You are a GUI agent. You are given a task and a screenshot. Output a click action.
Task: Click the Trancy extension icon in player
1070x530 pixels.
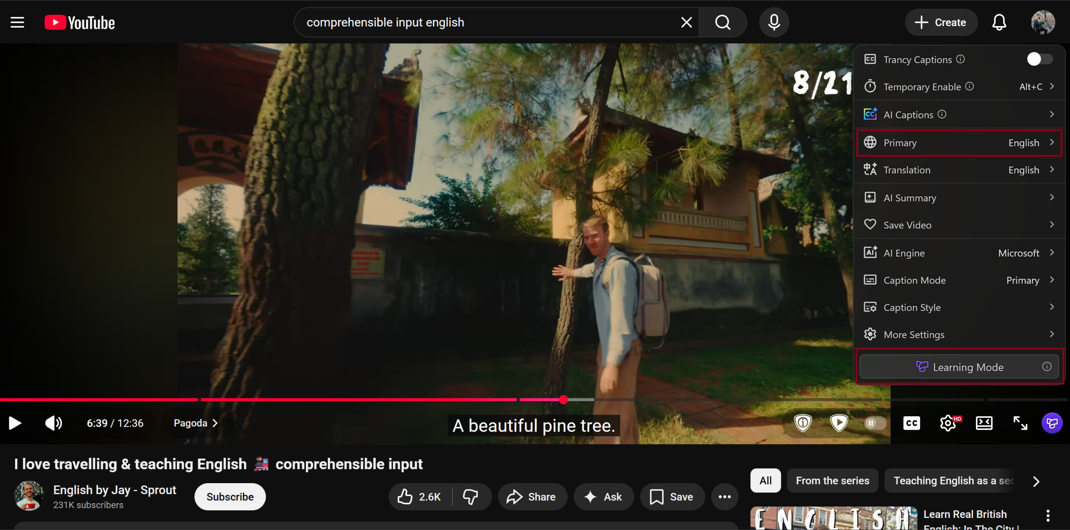pyautogui.click(x=1052, y=423)
